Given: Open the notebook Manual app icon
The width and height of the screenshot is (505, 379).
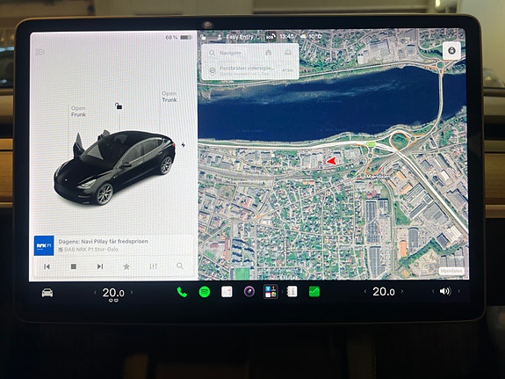Looking at the screenshot, I should coord(292,292).
